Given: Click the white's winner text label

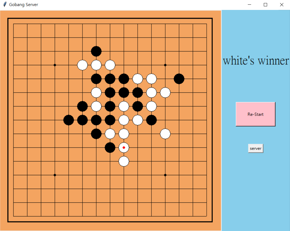Looking at the screenshot, I should [255, 61].
